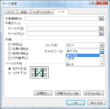Image resolution: width=110 pixels, height=109 pixels.
Task: Click range selector icon for 印刷範囲
Action: tap(101, 19)
